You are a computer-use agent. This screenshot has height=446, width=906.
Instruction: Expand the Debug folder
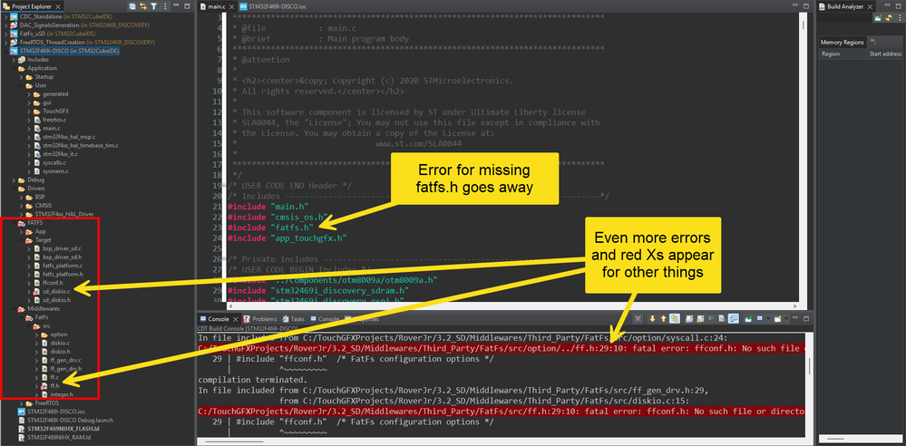14,179
